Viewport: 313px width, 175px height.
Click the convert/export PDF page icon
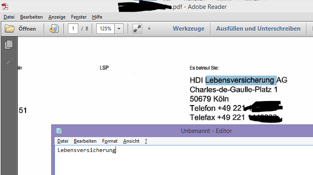click(54, 29)
